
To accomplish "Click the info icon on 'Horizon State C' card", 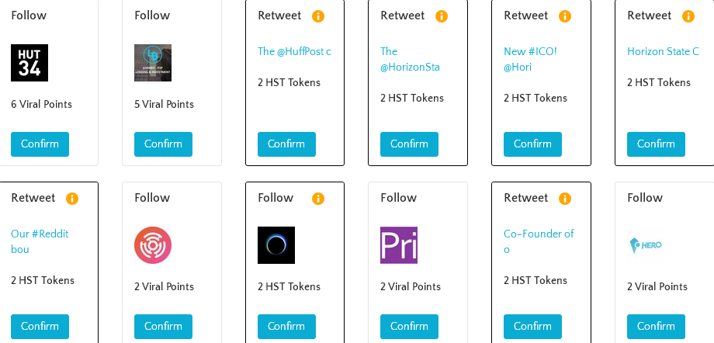I will click(x=688, y=16).
